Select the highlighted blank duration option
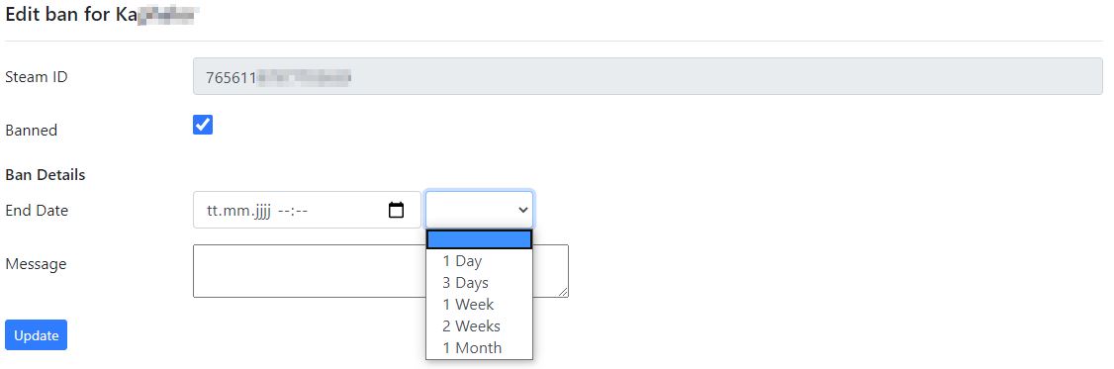Screen dimensions: 1114x369 [x=479, y=238]
